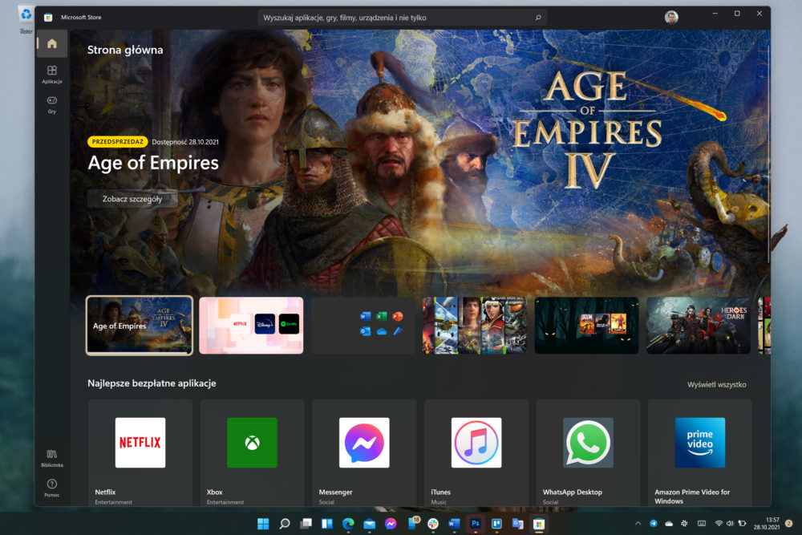This screenshot has width=802, height=535.
Task: Click Dostępność 28.10.2021 text
Action: 185,142
